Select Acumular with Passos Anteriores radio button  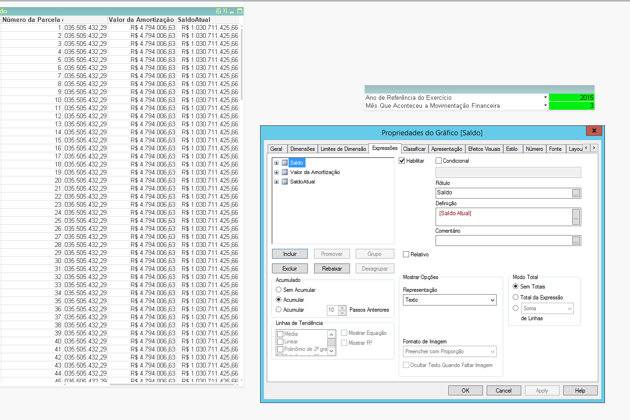tap(279, 310)
